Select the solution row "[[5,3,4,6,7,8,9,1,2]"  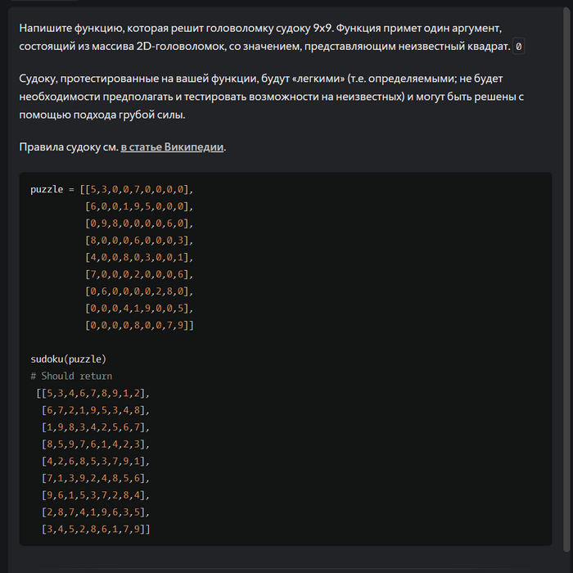coord(92,393)
